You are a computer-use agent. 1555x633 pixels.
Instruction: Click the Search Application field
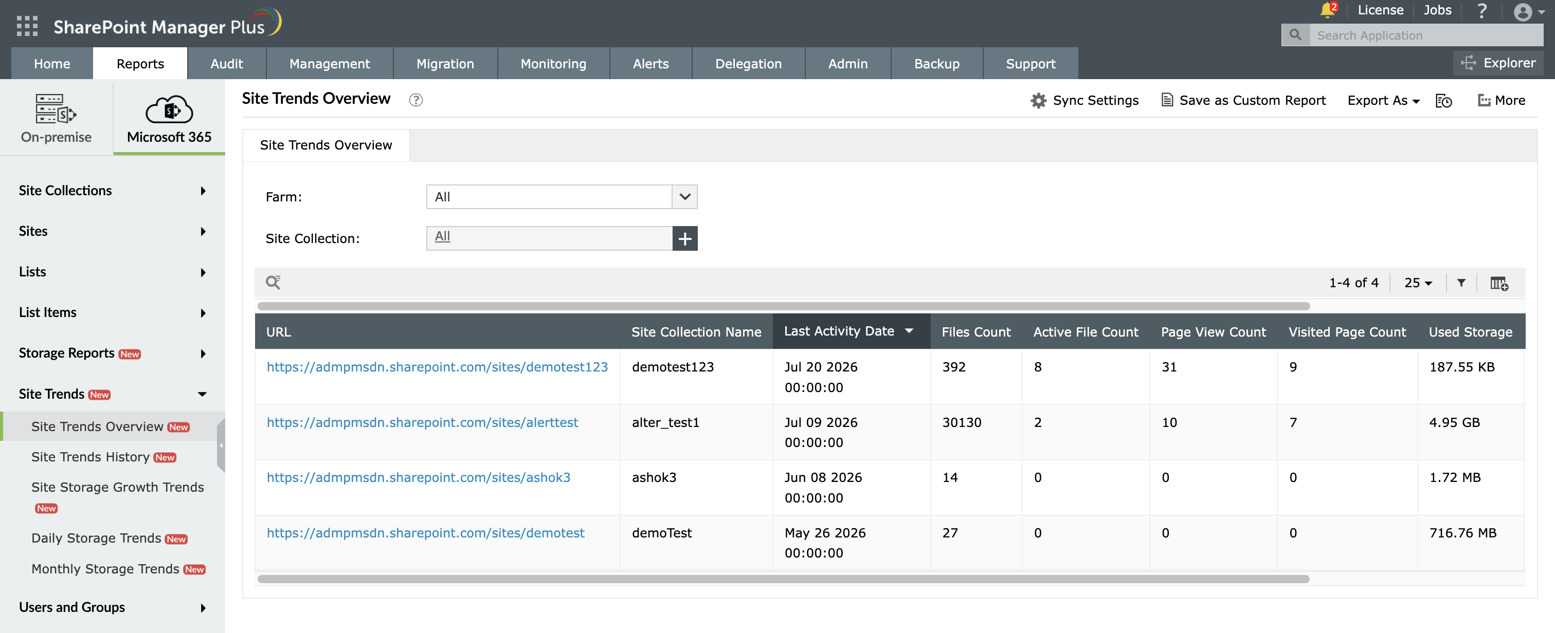[1426, 35]
